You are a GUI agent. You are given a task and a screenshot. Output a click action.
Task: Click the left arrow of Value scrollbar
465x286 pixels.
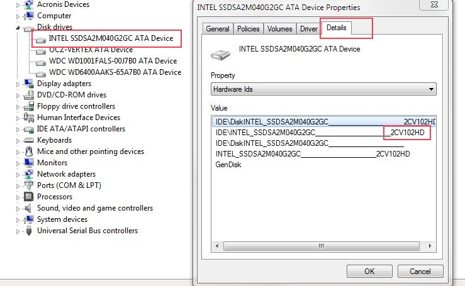click(217, 246)
